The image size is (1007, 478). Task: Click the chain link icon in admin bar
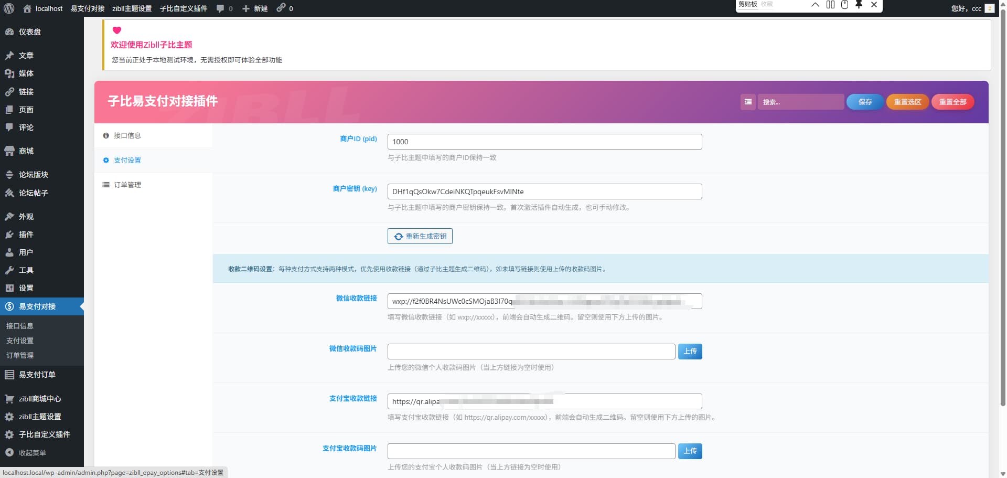tap(281, 8)
